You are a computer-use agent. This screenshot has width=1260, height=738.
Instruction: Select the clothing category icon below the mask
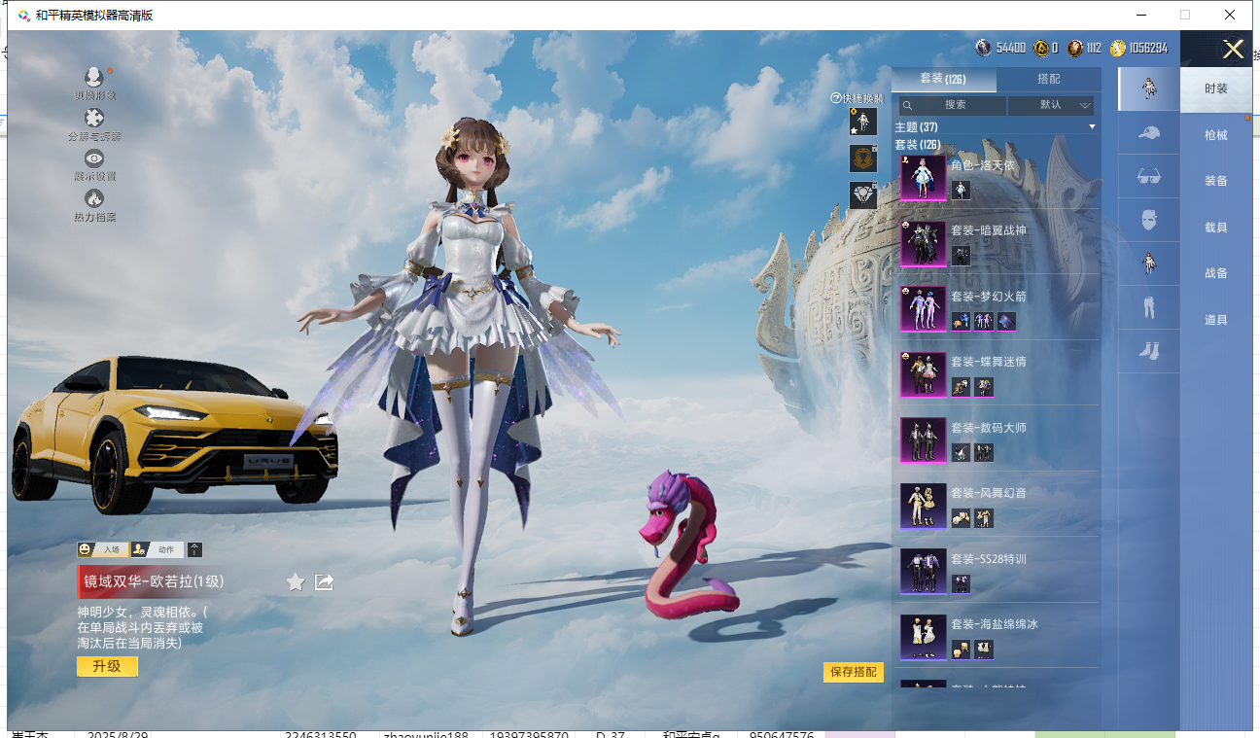(1148, 264)
